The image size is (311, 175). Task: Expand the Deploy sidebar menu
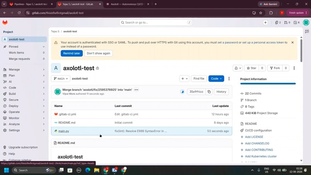(x=24, y=106)
